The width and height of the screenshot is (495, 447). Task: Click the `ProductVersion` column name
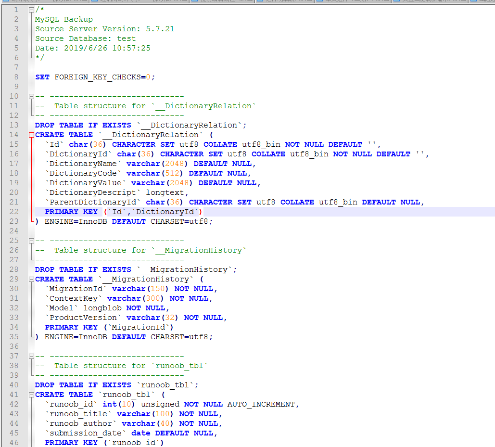(x=83, y=318)
